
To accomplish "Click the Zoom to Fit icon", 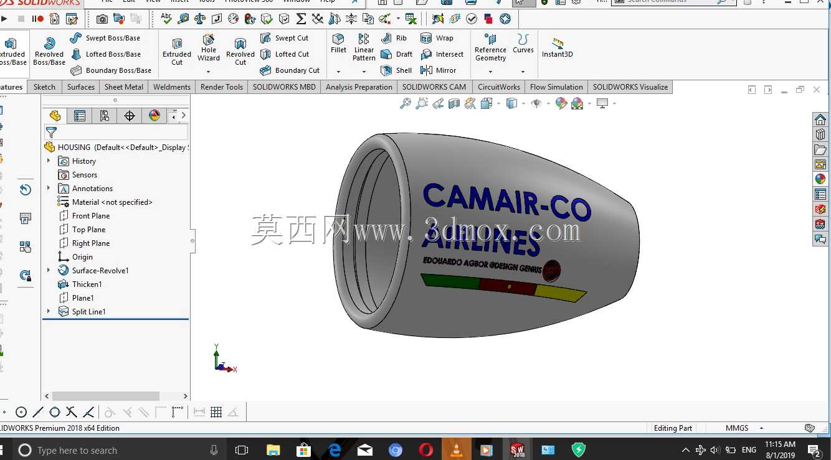I will coord(406,103).
